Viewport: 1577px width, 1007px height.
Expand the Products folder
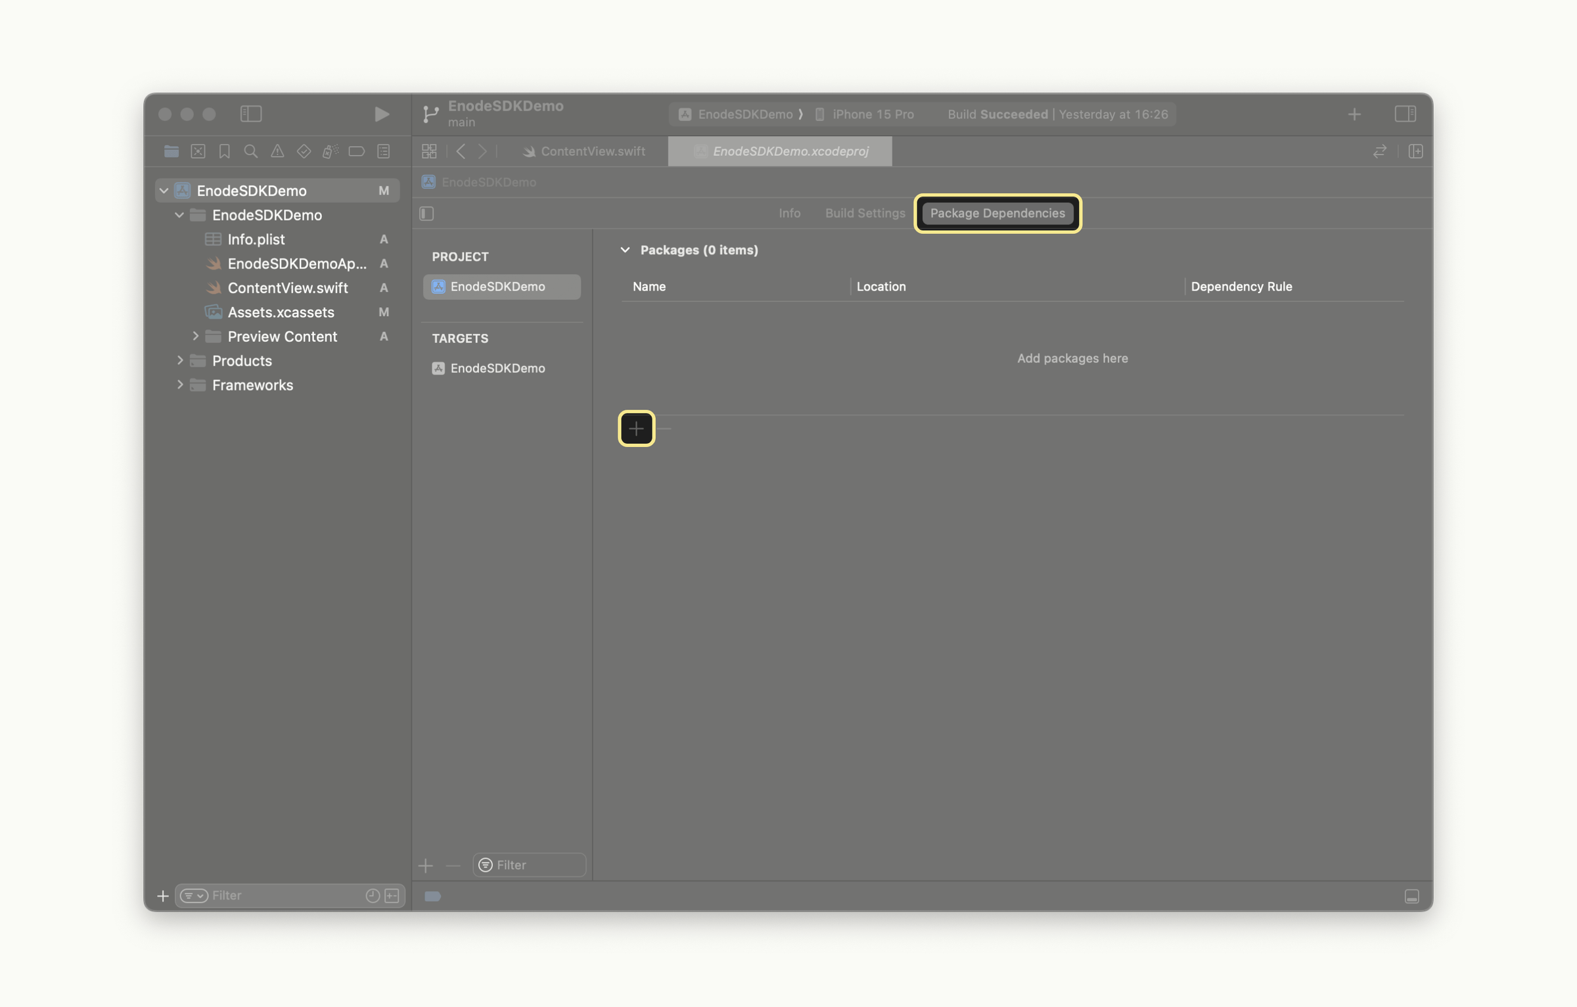pyautogui.click(x=179, y=361)
